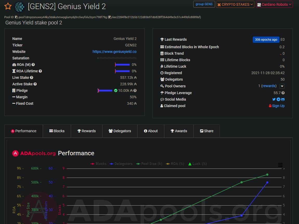
Task: Toggle Luck (%) series in chart legend
Action: [x=197, y=164]
